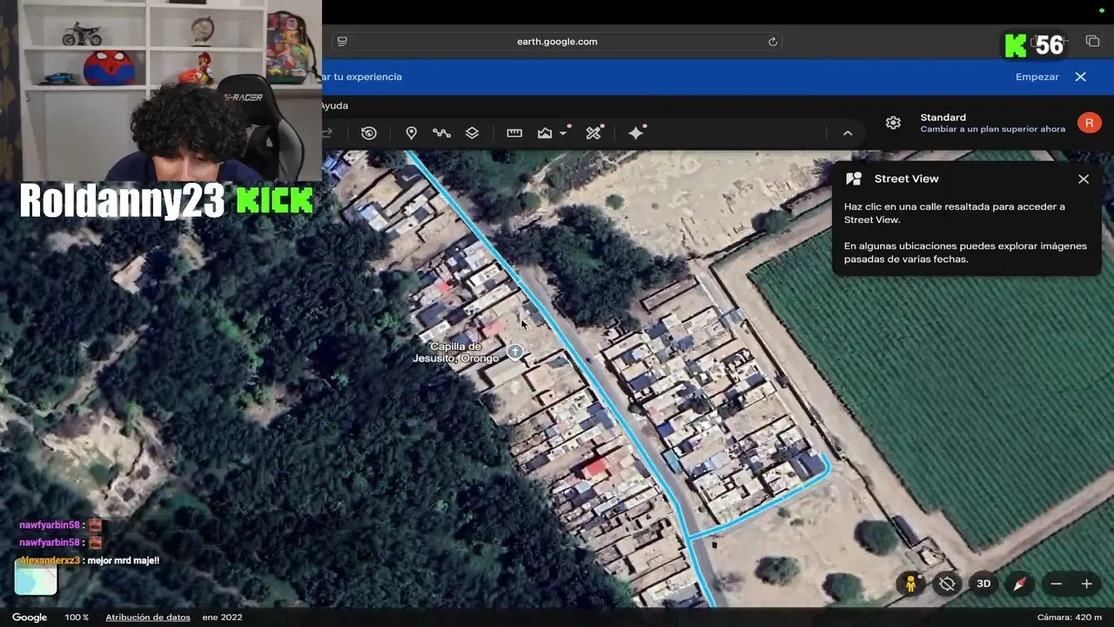Click the 'ene 2022' imagery date
The width and height of the screenshot is (1114, 627).
222,617
